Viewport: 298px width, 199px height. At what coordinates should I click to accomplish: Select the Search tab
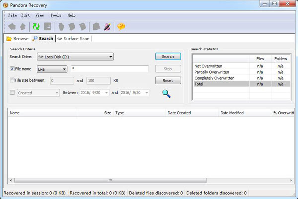pos(43,39)
